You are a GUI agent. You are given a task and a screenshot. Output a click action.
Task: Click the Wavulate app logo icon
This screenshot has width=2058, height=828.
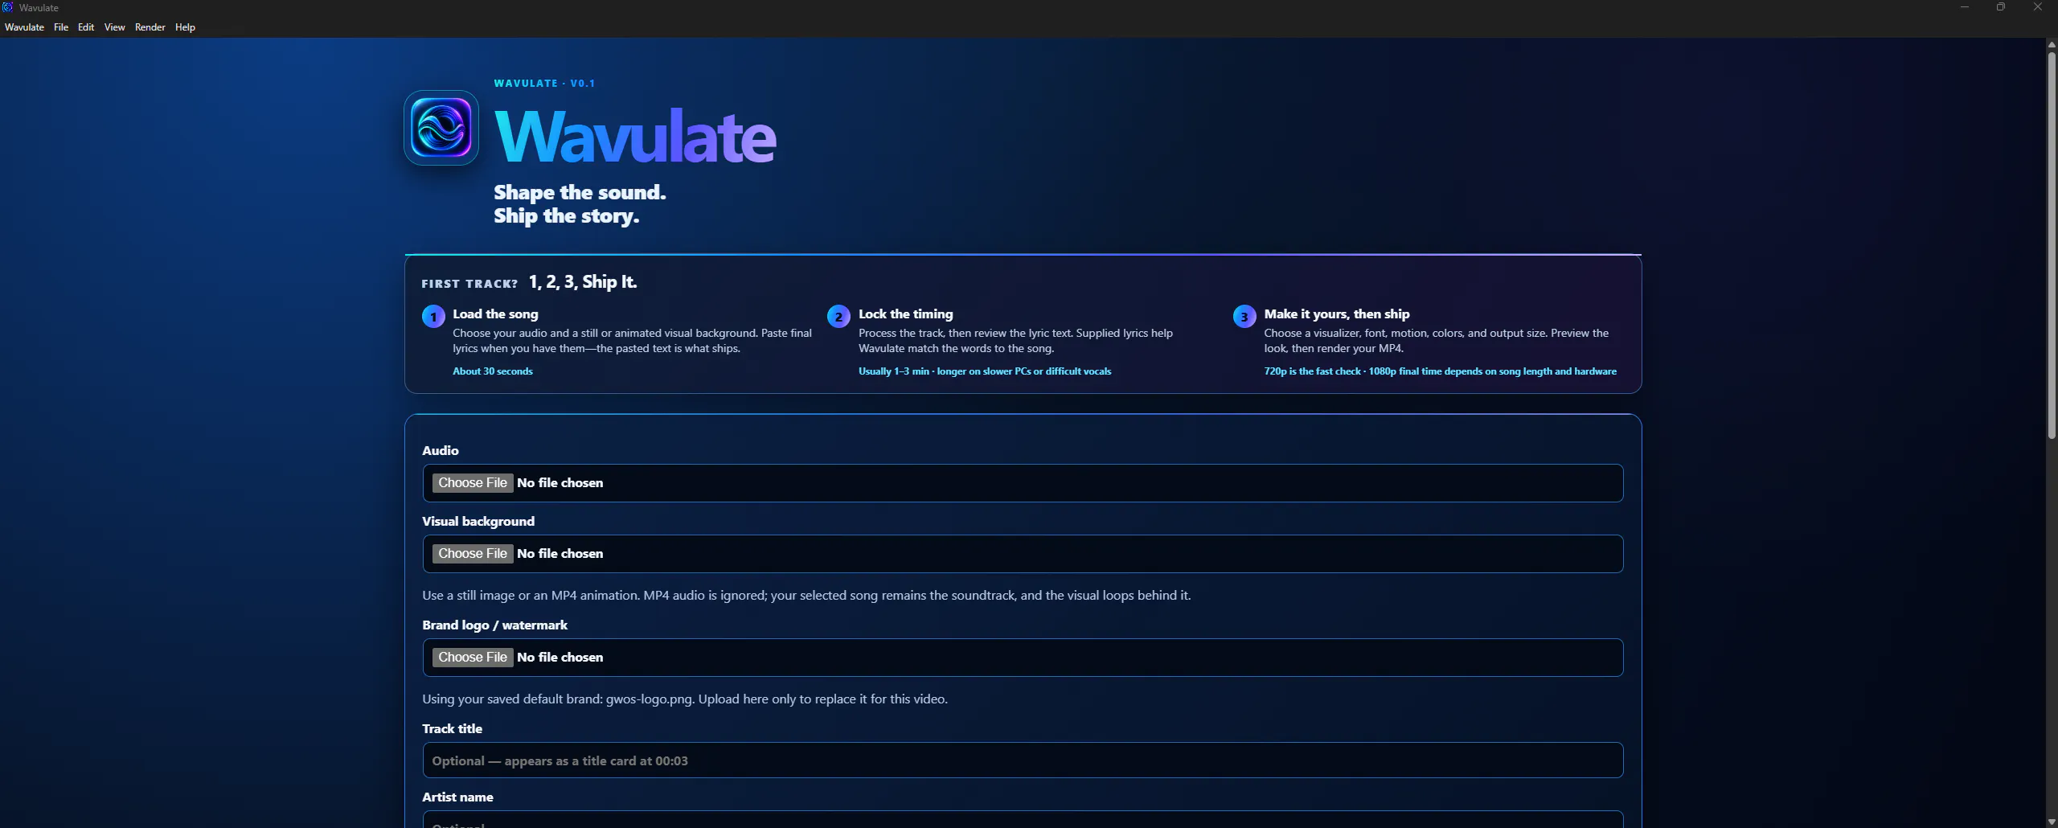click(441, 128)
